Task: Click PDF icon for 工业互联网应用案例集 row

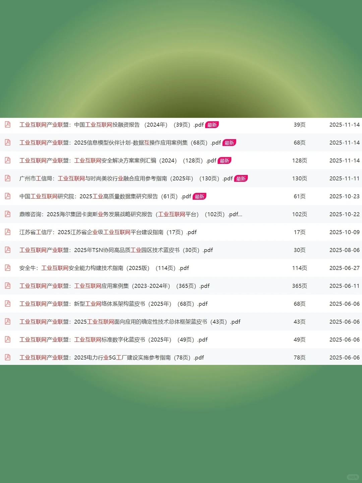Action: tap(8, 286)
